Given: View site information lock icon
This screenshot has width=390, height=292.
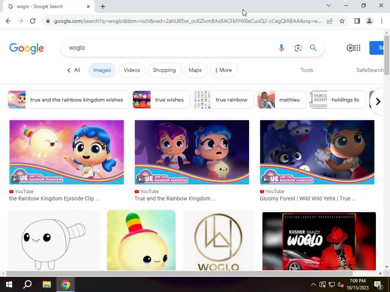Looking at the screenshot, I should pos(48,21).
